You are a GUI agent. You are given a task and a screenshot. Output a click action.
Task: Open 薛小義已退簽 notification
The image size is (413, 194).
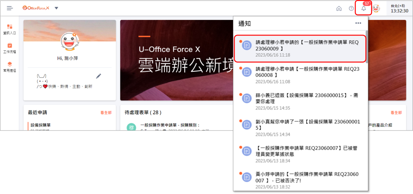click(x=300, y=102)
